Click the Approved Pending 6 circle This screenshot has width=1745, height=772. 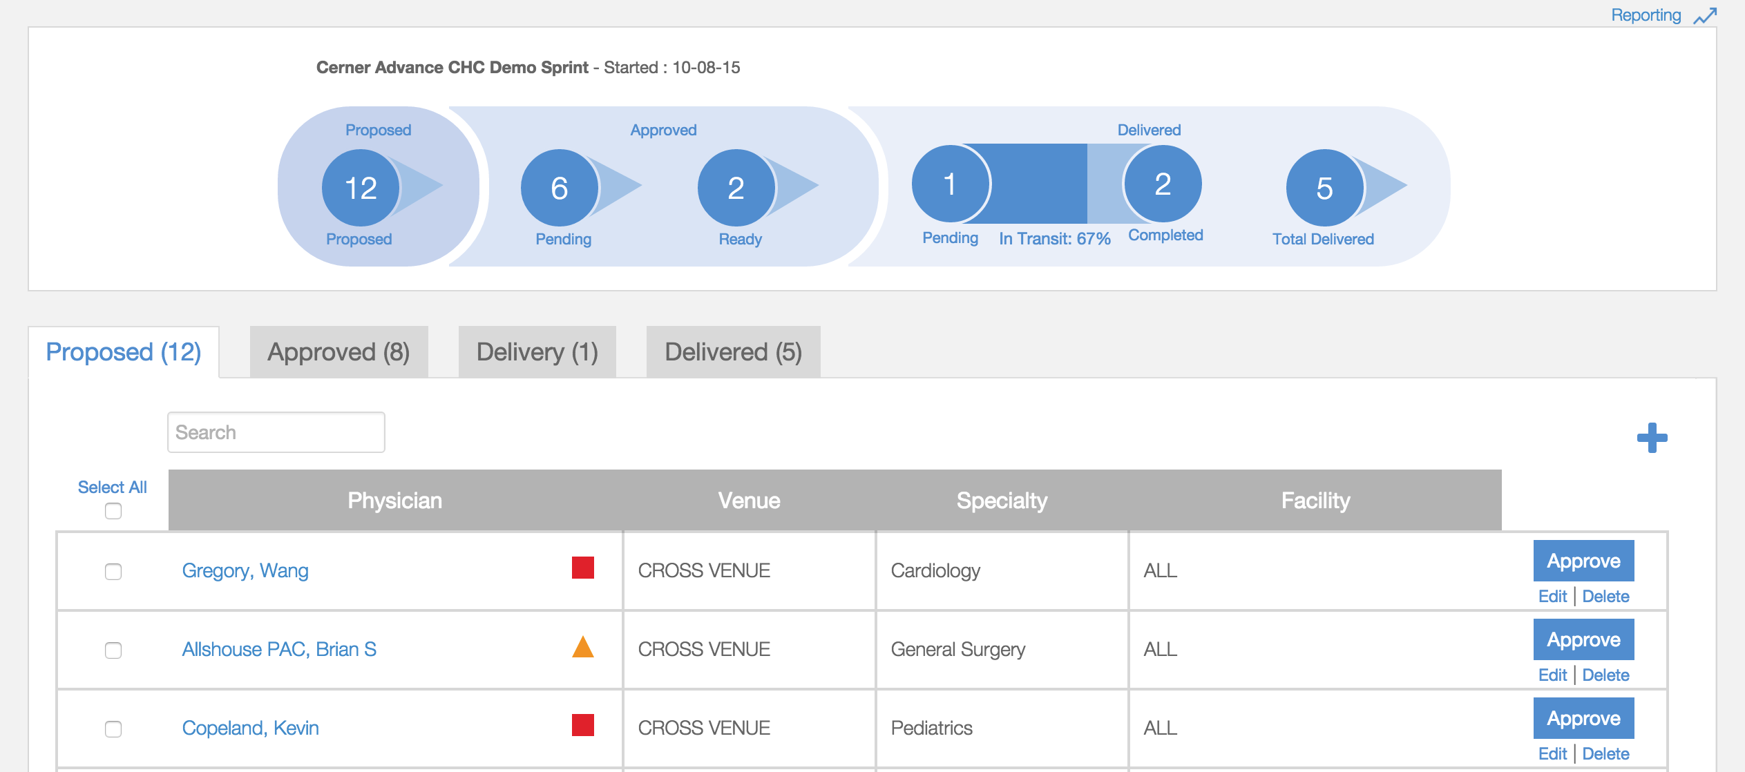pyautogui.click(x=560, y=188)
